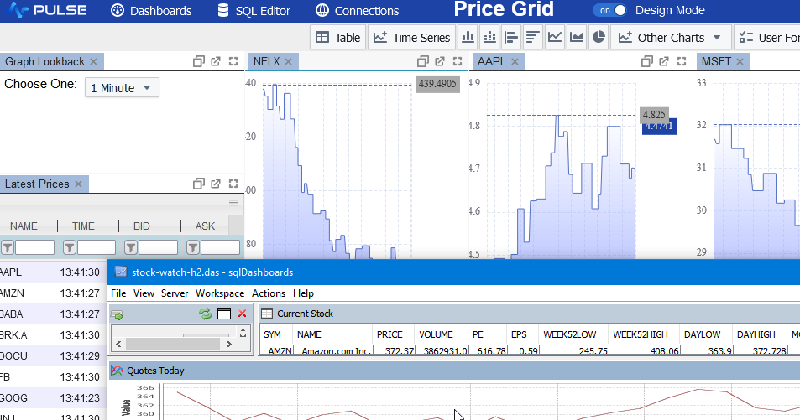Close the Latest Prices tab
Screen dimensions: 800x420
78,184
